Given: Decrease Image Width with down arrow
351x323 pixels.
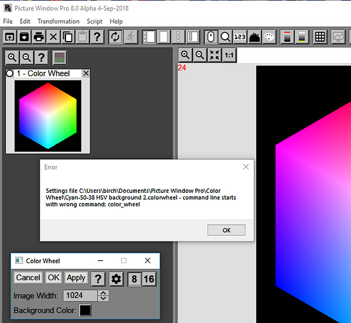Looking at the screenshot, I should coord(103,298).
